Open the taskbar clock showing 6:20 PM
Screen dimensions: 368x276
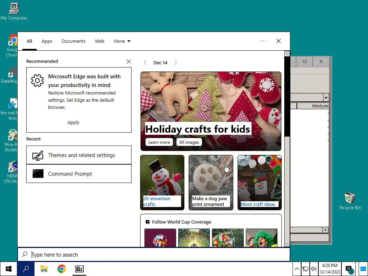coord(330,269)
